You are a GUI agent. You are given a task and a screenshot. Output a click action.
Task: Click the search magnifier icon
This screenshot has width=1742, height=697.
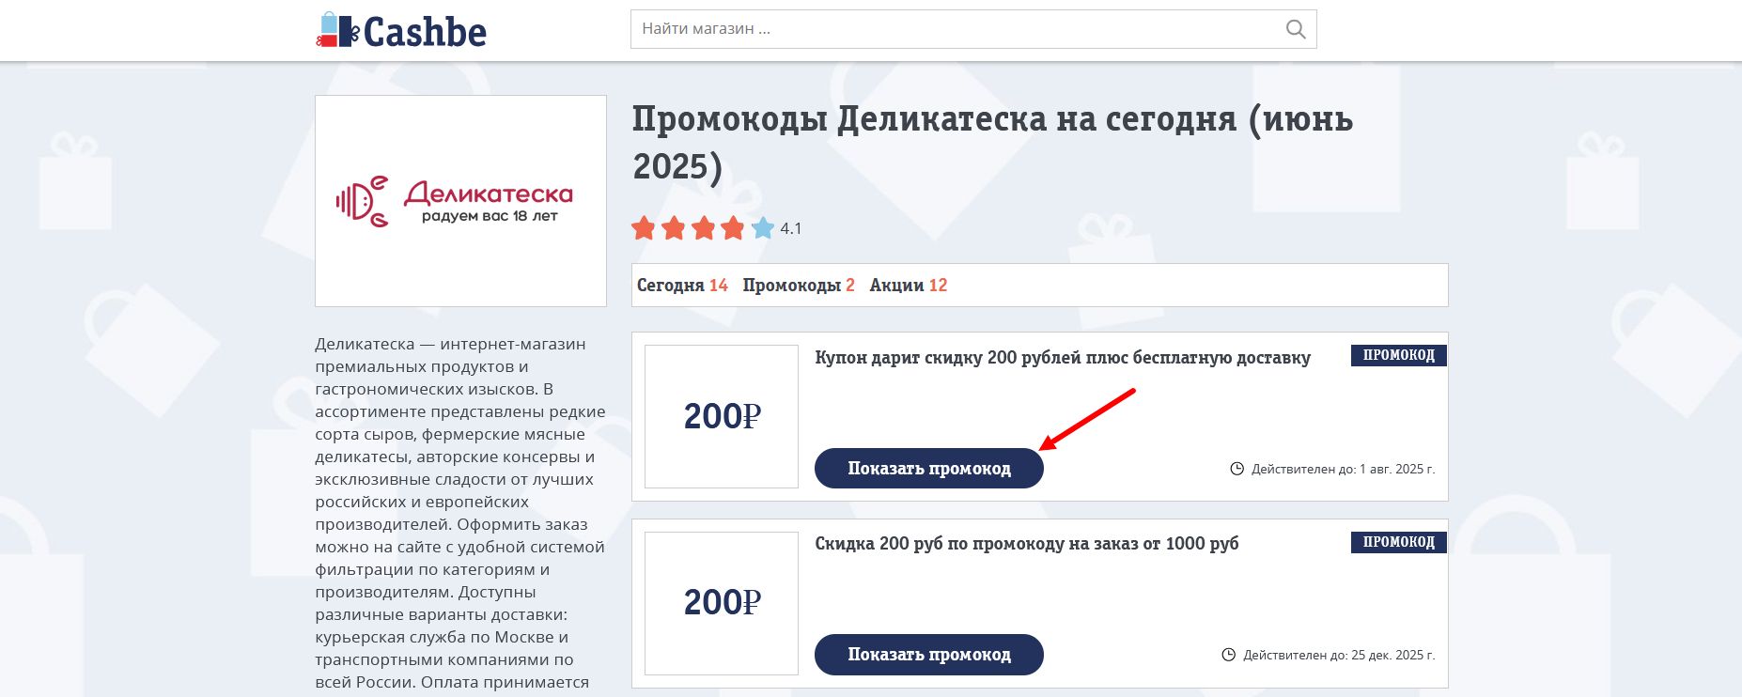(x=1296, y=29)
